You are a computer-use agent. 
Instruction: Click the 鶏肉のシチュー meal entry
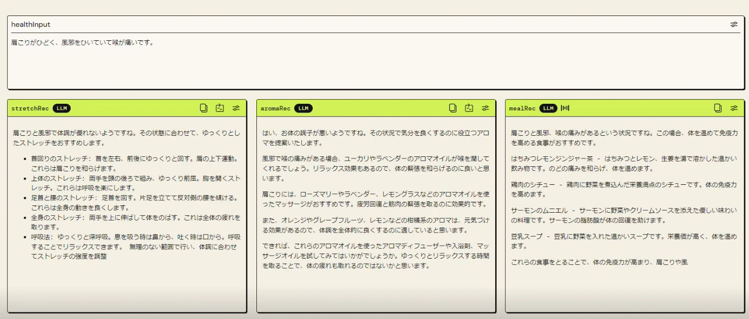coord(624,189)
